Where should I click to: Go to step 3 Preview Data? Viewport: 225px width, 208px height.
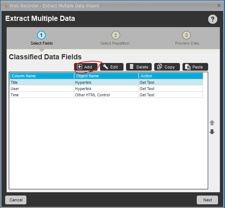187,38
